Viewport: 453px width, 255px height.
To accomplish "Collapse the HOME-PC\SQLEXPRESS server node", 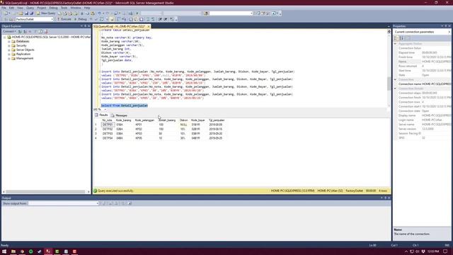I will tap(5, 38).
